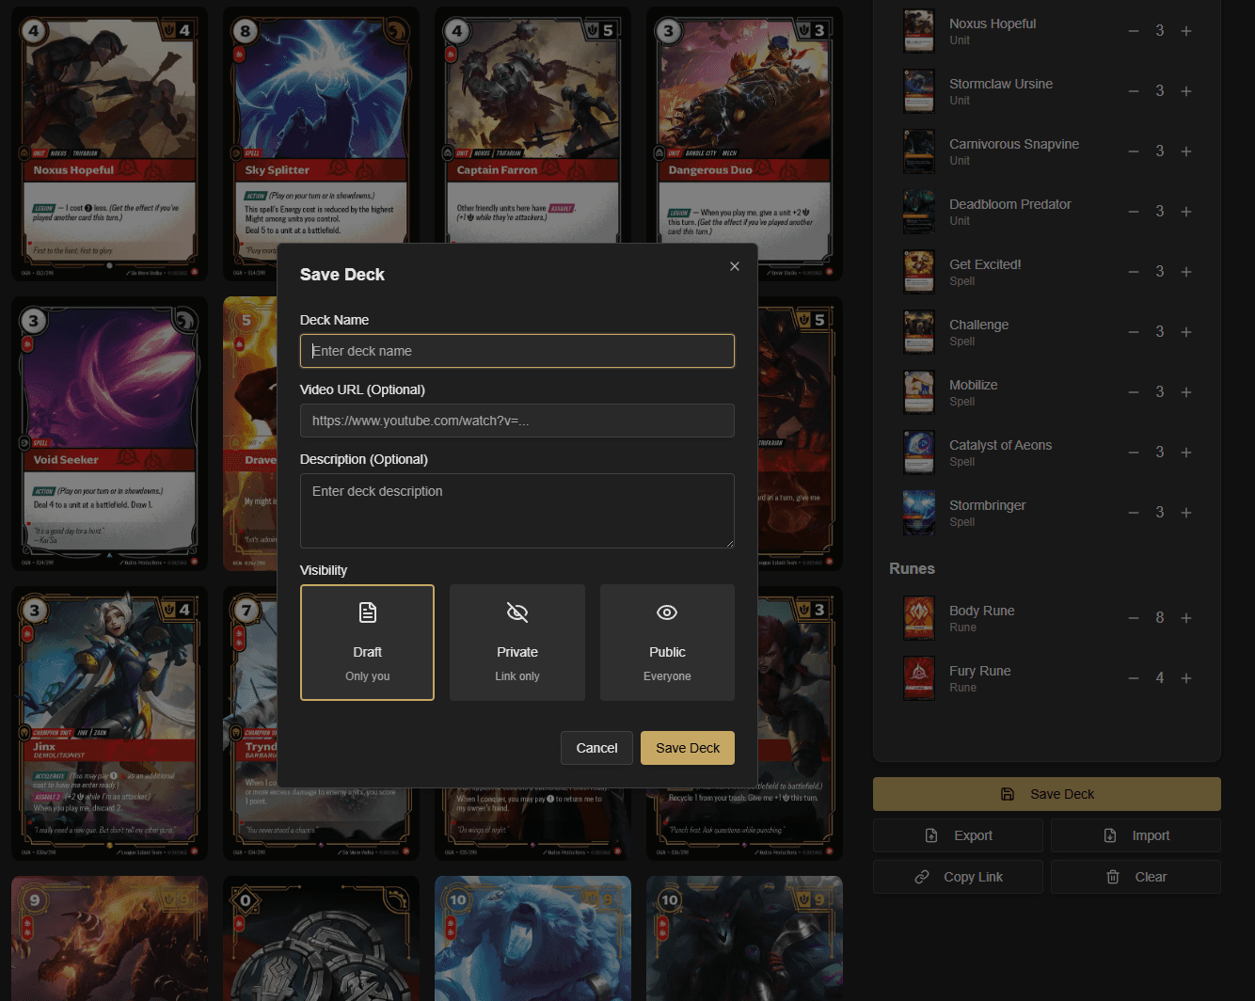Select the Public visibility option
The image size is (1255, 1001).
coord(667,643)
